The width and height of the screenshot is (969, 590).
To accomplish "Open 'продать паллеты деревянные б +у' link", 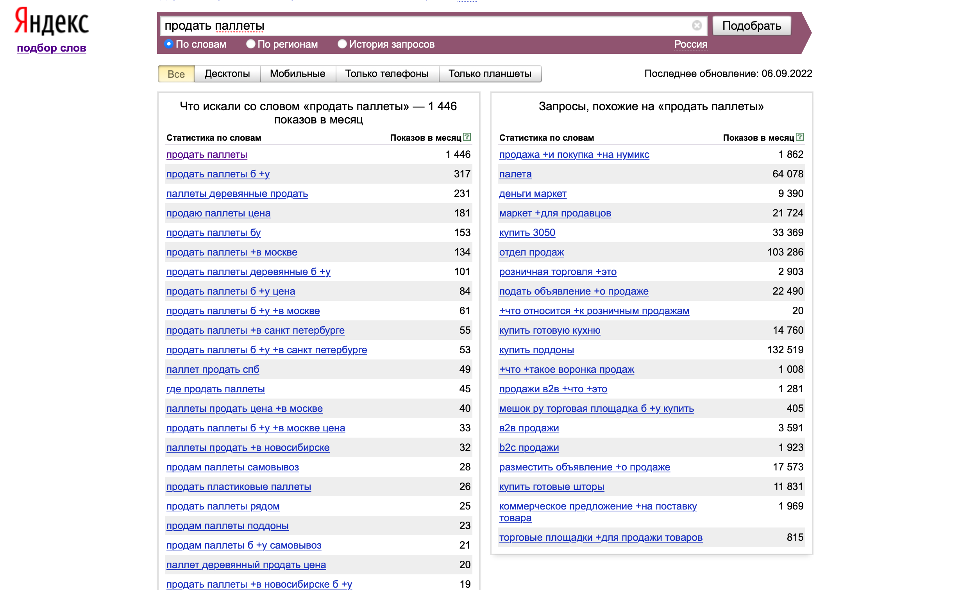I will [248, 272].
